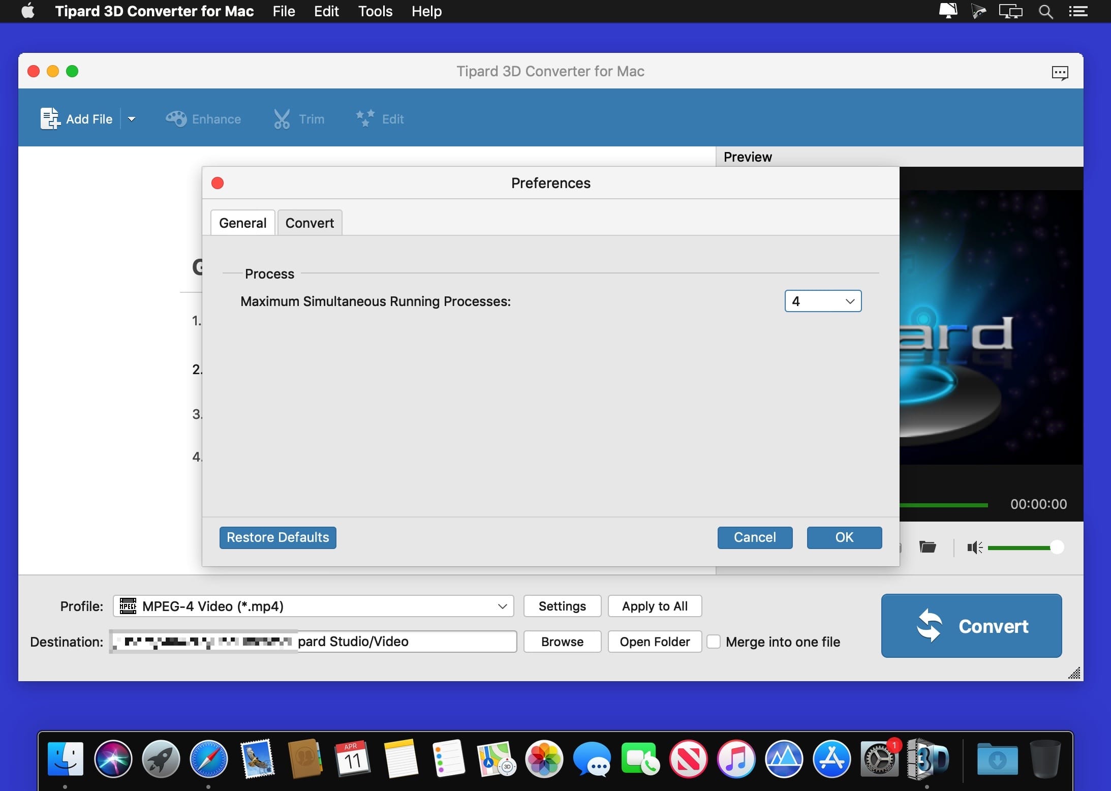
Task: Mute audio with the speaker icon
Action: point(974,547)
